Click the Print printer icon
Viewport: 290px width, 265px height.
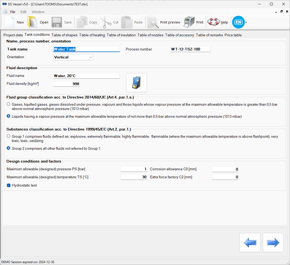[189, 22]
